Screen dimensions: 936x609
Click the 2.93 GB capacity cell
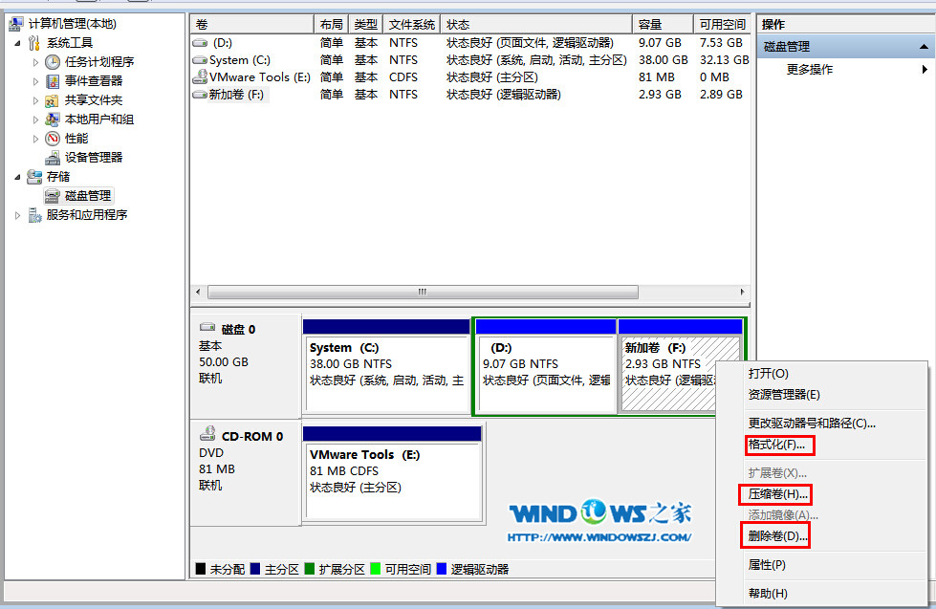pyautogui.click(x=660, y=95)
